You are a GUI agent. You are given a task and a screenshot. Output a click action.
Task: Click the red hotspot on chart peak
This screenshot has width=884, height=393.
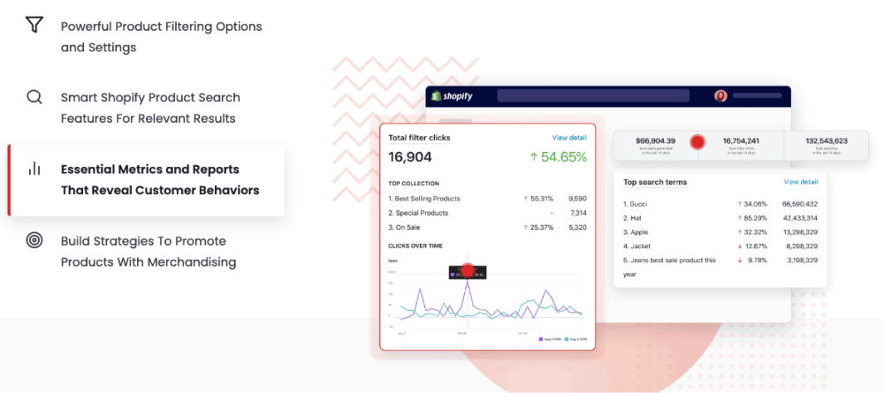[468, 269]
